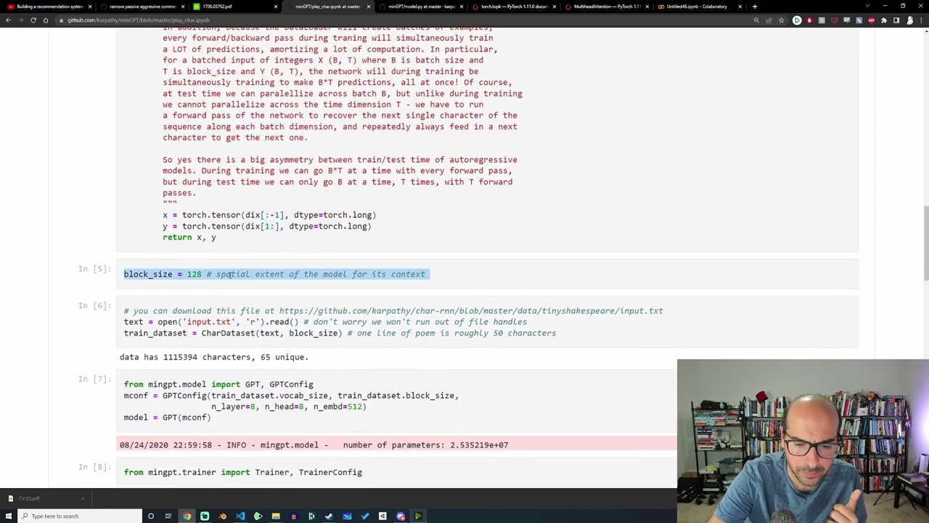Open the zoom magnifier in address bar
Screen dimensions: 929x523
click(x=756, y=20)
